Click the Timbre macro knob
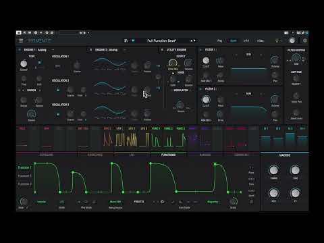The image size is (324, 243). pyautogui.click(x=273, y=170)
